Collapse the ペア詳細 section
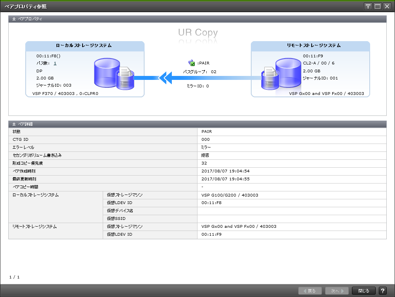This screenshot has height=297, width=395. coord(14,124)
